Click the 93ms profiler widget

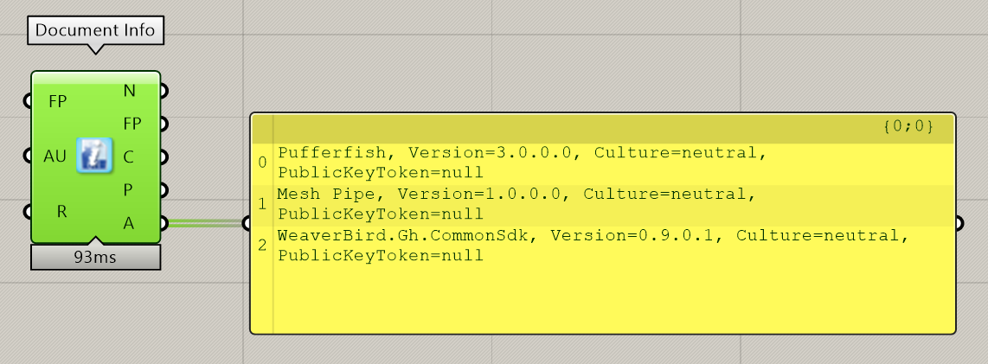click(95, 258)
